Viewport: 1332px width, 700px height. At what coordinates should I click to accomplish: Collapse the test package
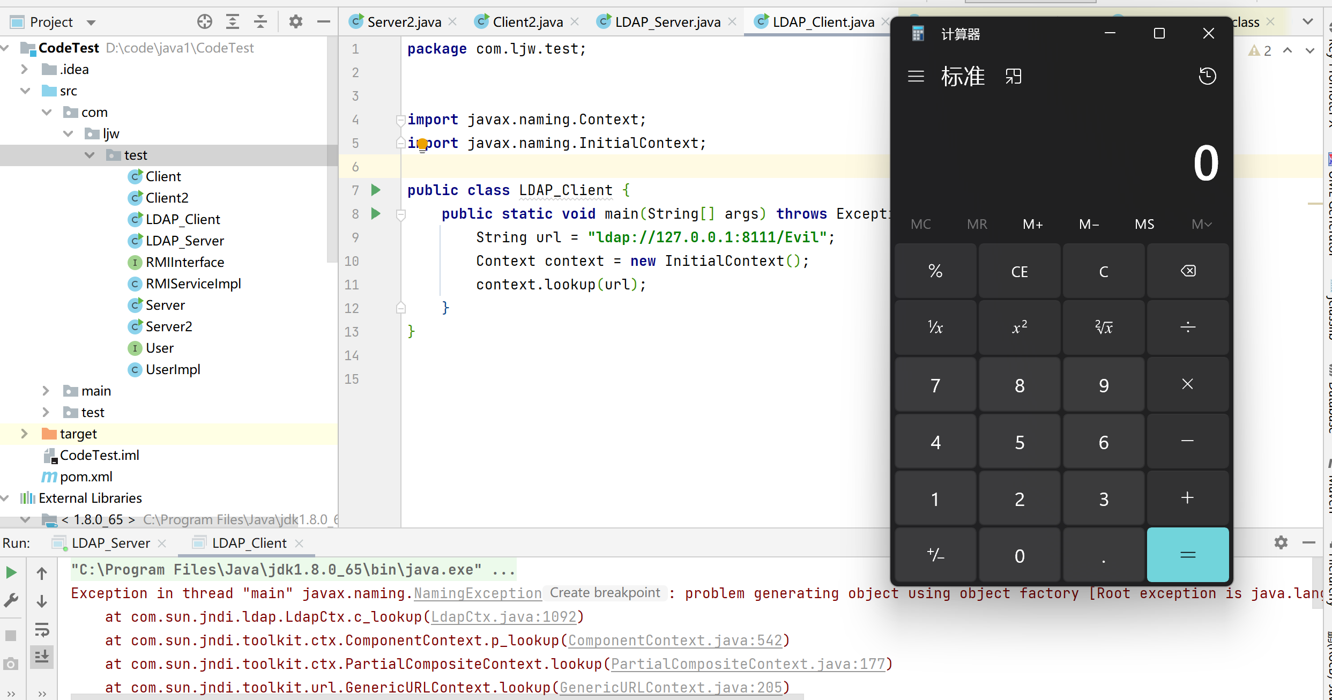(x=90, y=155)
